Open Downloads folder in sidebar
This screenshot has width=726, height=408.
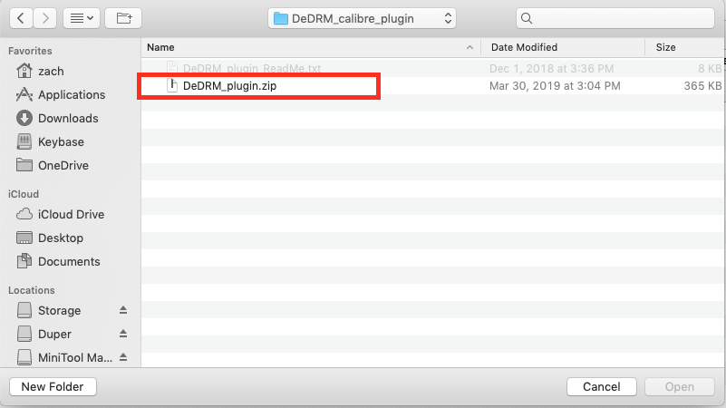click(67, 118)
